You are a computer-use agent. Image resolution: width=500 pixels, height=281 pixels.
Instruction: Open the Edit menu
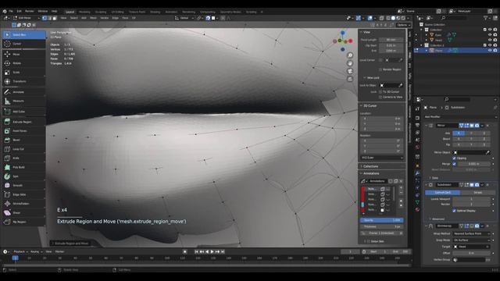[19, 11]
